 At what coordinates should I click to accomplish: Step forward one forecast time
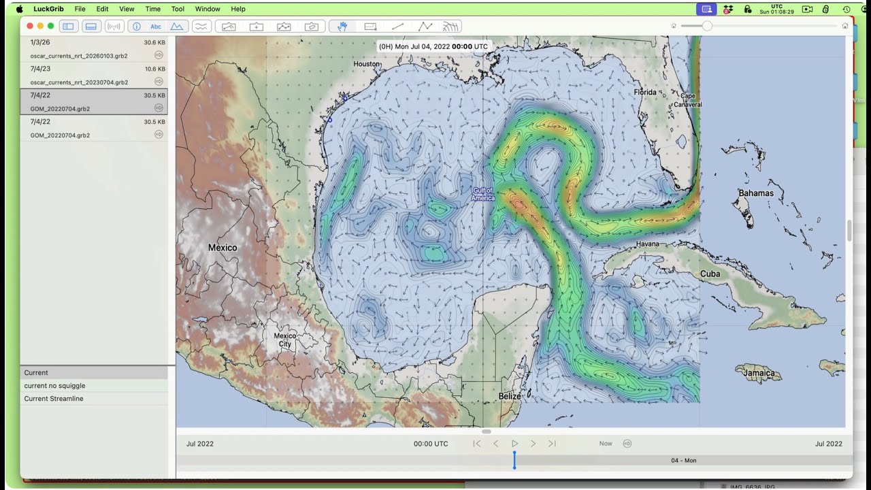533,444
